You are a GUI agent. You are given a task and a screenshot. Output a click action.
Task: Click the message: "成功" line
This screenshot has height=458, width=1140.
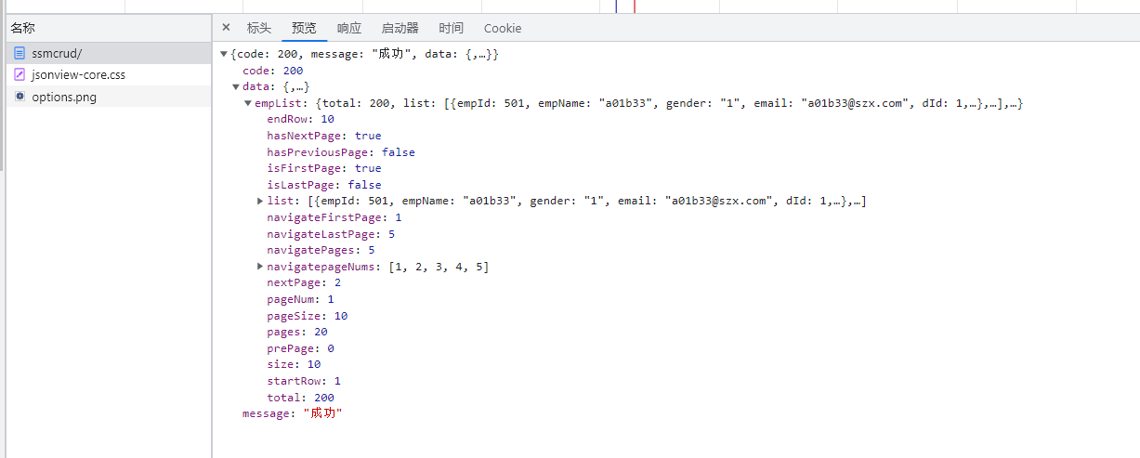292,413
